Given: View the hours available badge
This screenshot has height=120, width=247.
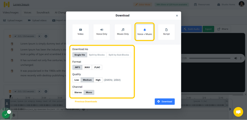Looking at the screenshot, I should point(172,5).
